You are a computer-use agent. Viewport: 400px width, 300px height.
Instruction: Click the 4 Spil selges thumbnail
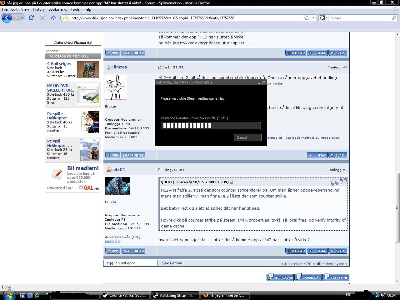coord(88,69)
